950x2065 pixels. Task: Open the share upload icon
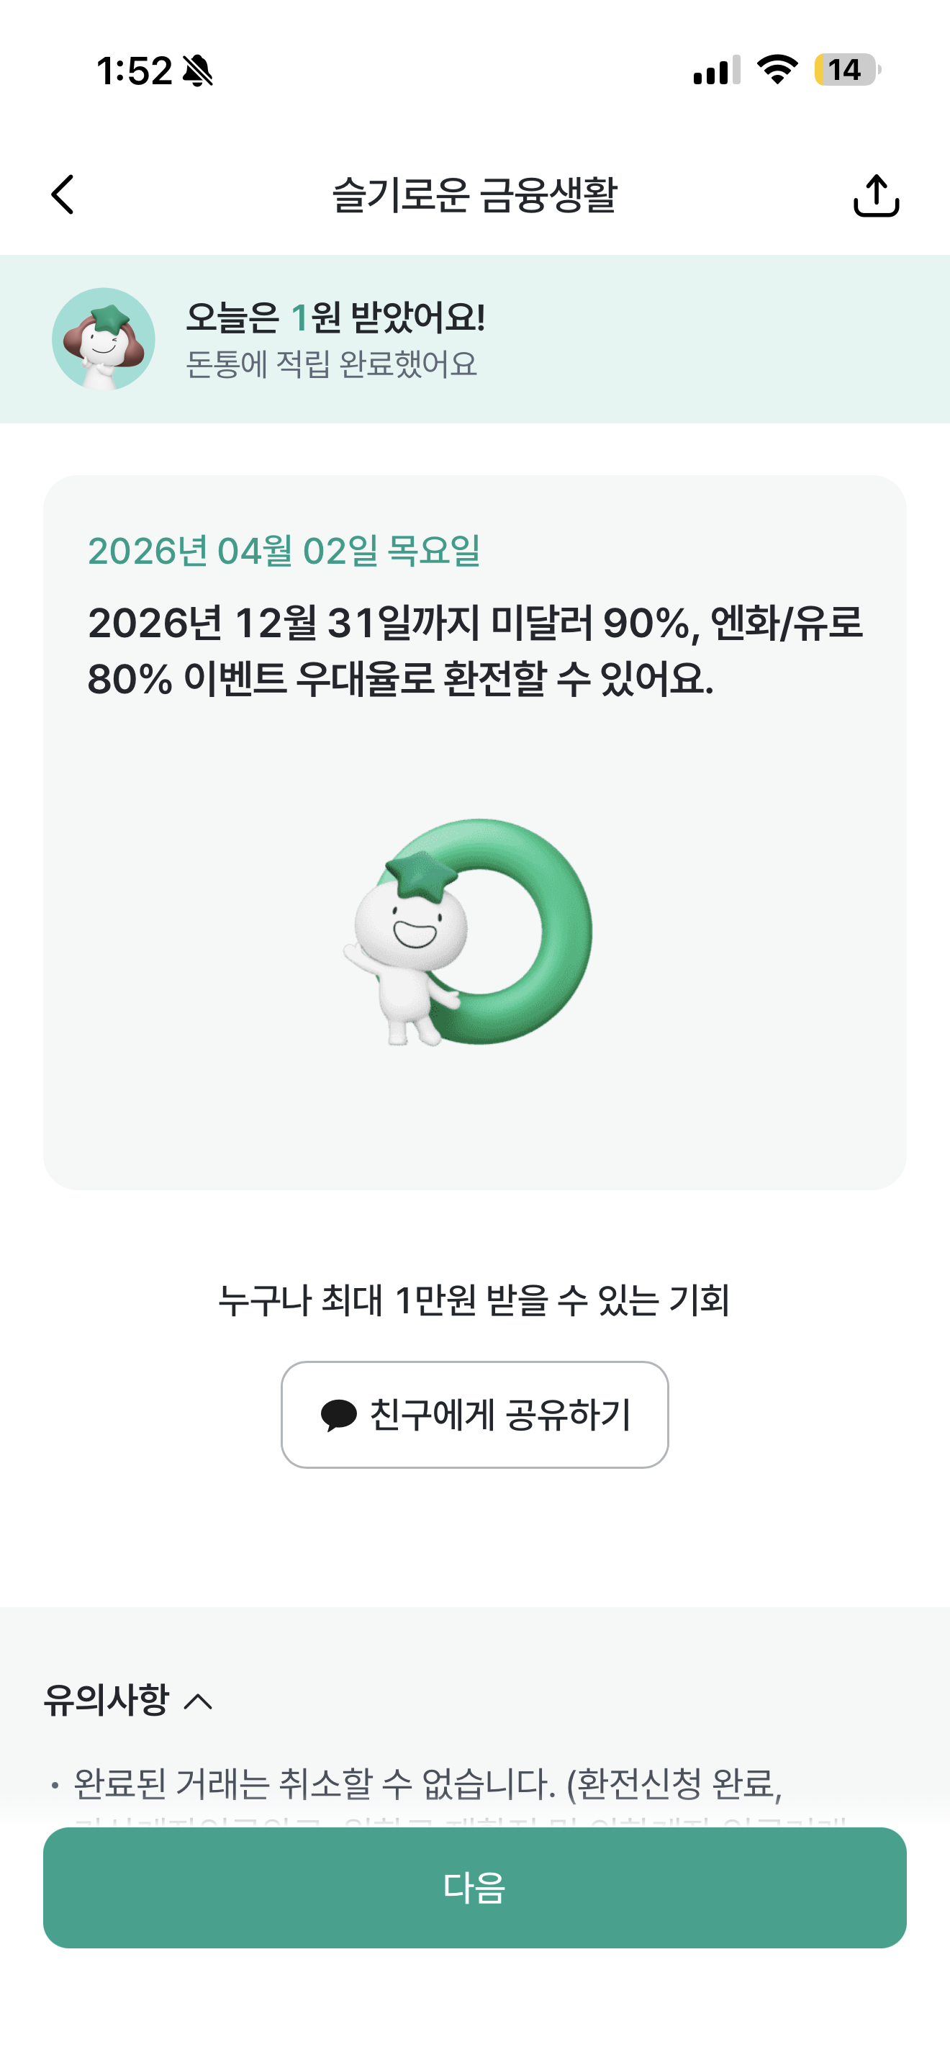pyautogui.click(x=877, y=196)
